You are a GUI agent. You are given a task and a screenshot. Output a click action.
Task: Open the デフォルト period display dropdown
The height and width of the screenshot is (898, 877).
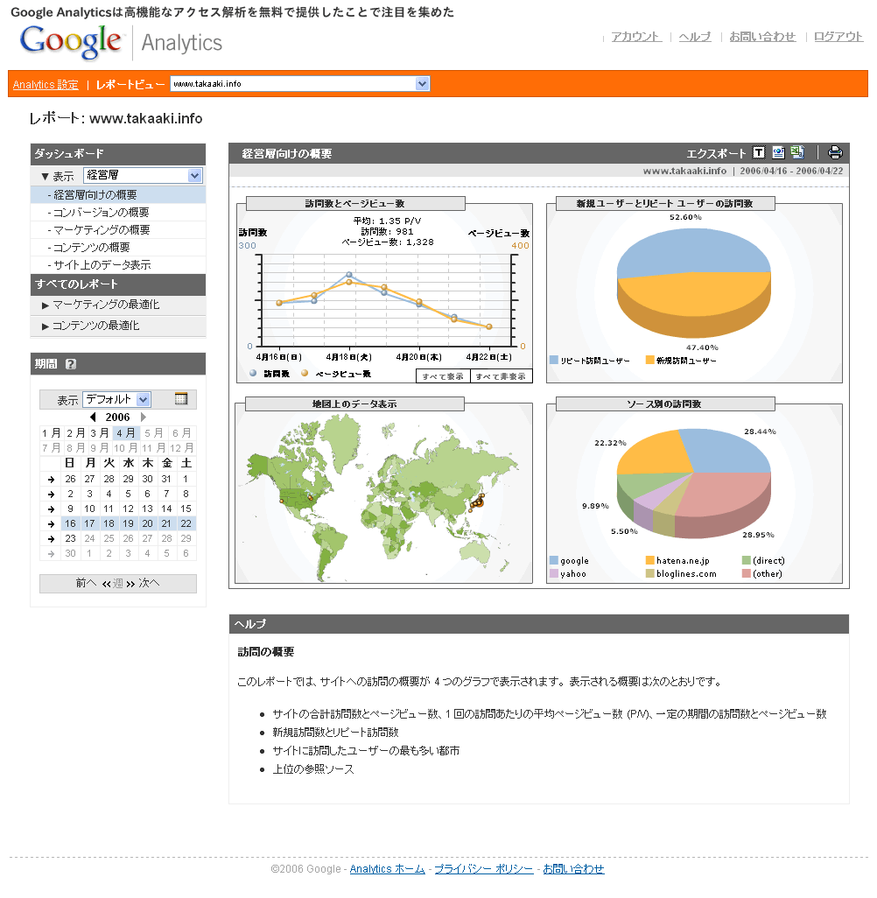point(117,399)
